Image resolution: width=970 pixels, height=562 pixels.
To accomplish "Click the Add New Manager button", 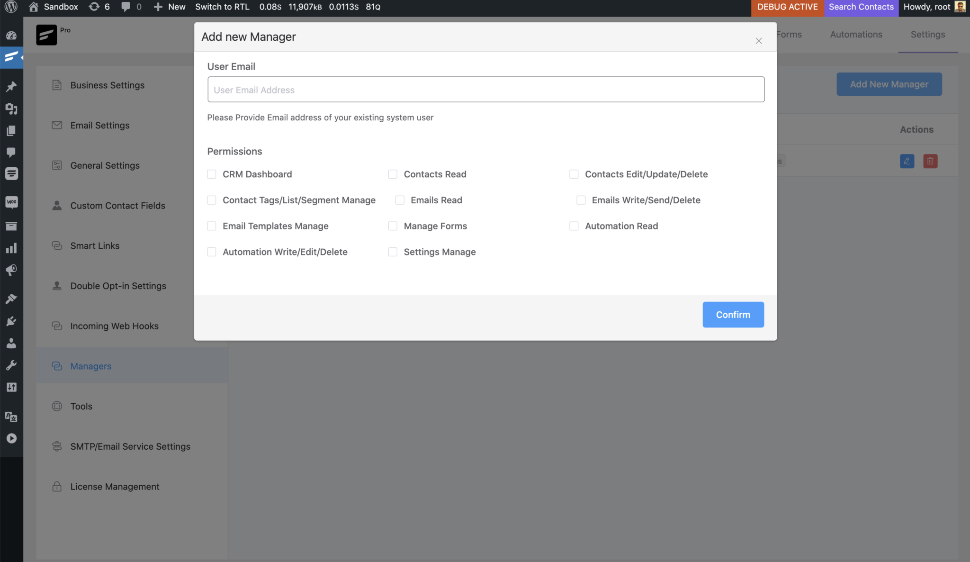I will [x=889, y=84].
